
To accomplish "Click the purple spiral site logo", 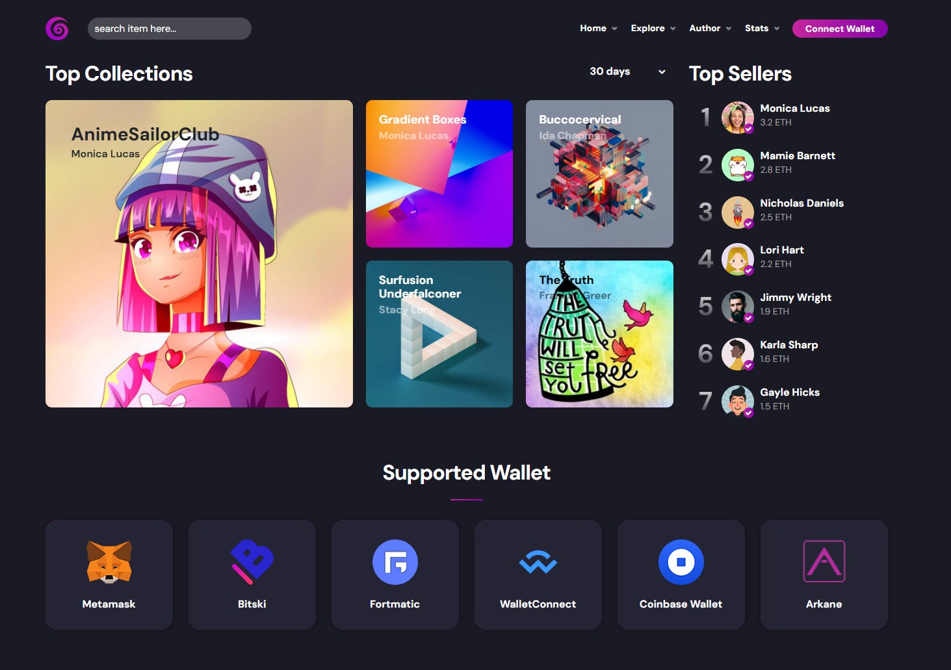I will 57,29.
